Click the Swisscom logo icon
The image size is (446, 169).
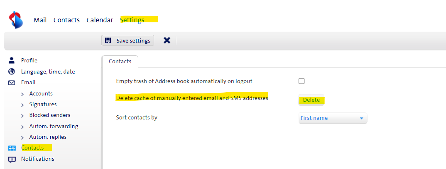click(x=16, y=20)
